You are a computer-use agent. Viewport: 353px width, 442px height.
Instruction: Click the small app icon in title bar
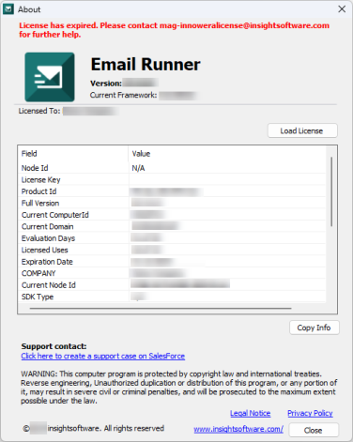pyautogui.click(x=8, y=9)
